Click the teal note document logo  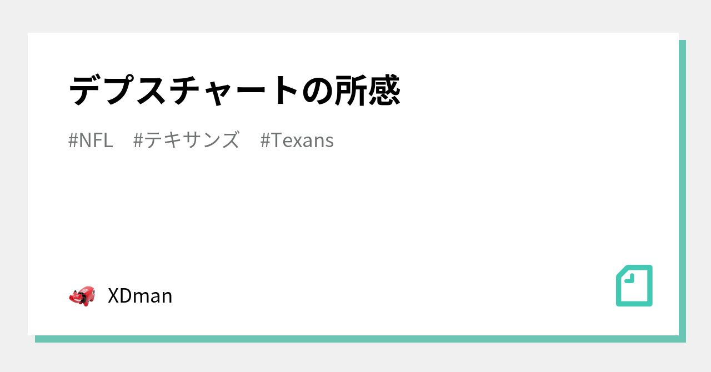(634, 285)
